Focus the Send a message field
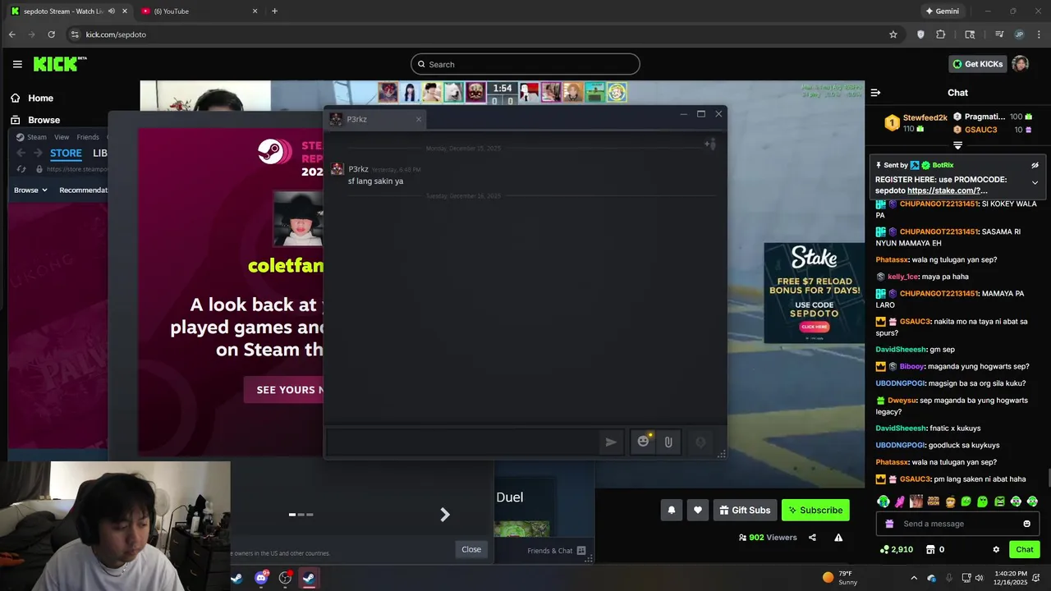 [957, 524]
